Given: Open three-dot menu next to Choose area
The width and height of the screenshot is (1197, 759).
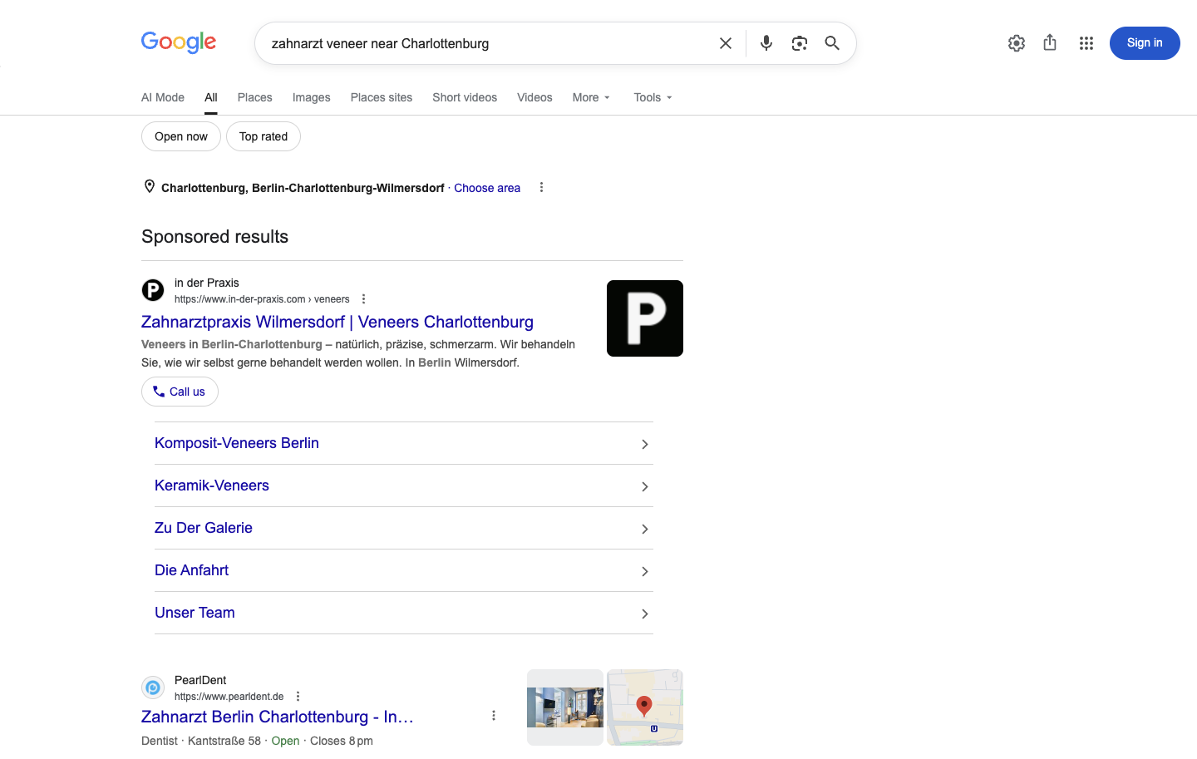Looking at the screenshot, I should (x=541, y=187).
